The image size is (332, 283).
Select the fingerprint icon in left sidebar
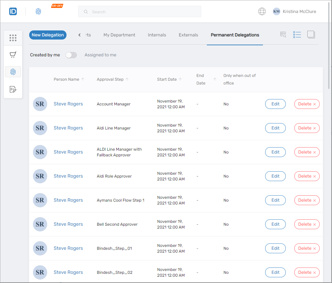point(13,72)
